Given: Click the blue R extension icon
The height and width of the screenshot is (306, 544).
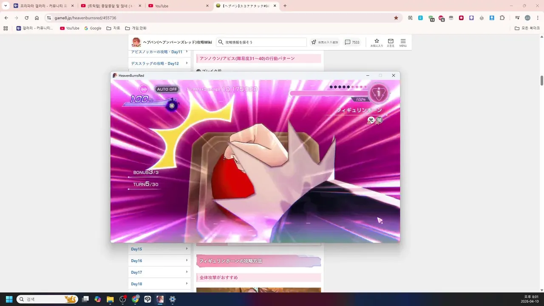Looking at the screenshot, I should click(420, 18).
